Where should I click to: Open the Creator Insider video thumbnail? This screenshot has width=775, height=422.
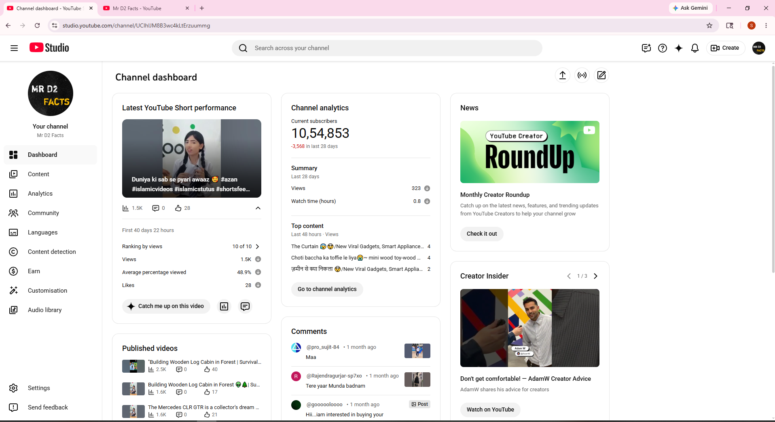(x=530, y=328)
